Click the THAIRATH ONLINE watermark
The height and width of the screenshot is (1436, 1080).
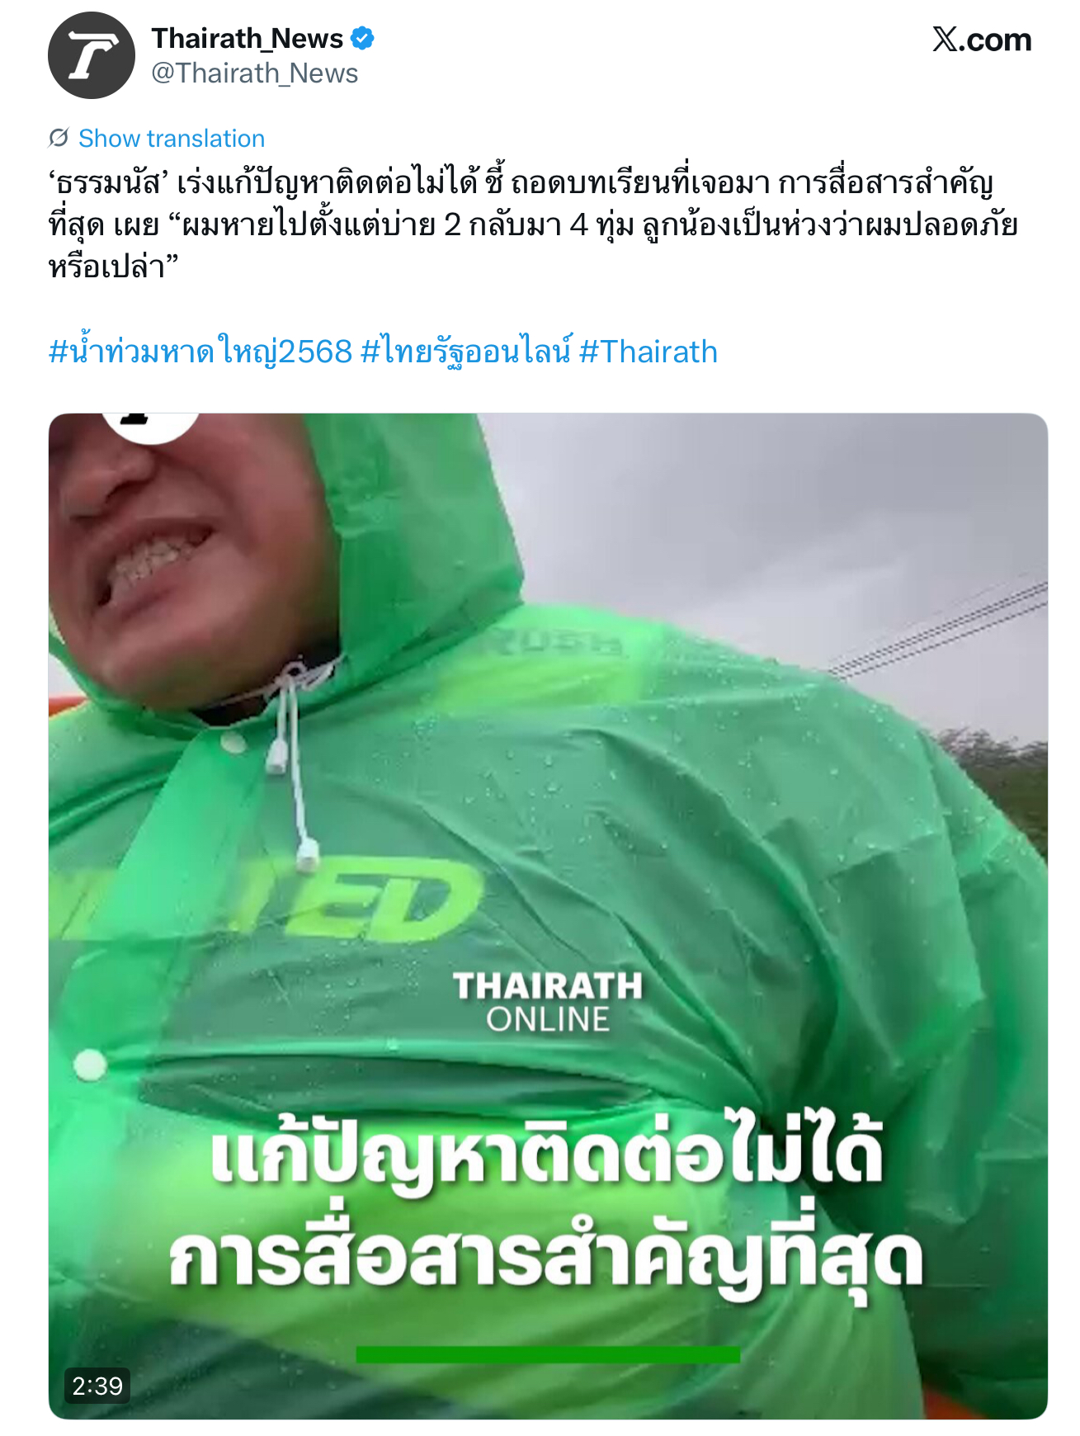(x=548, y=1002)
